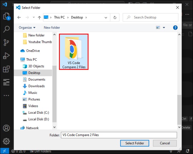Click navigation pane scroll up arrow
This screenshot has height=154, width=193.
click(55, 35)
